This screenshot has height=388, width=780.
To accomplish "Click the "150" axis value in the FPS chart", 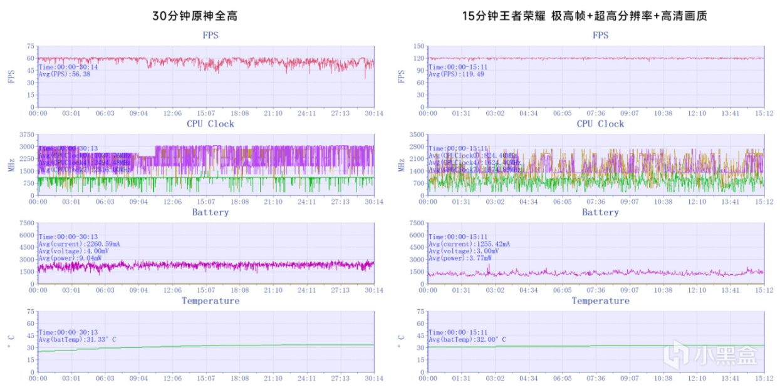I will [x=418, y=46].
